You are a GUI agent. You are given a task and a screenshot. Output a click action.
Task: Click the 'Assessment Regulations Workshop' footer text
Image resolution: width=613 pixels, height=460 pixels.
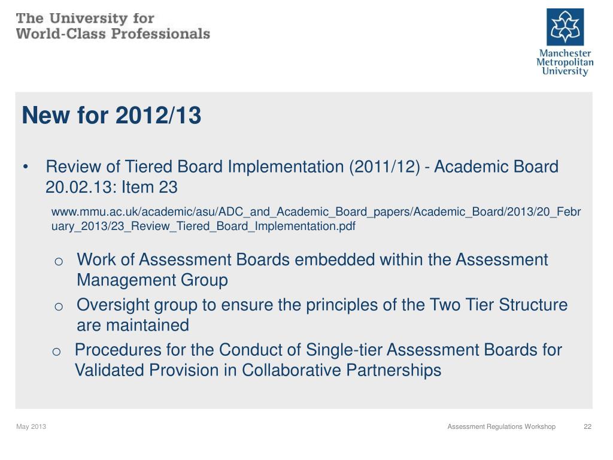502,426
